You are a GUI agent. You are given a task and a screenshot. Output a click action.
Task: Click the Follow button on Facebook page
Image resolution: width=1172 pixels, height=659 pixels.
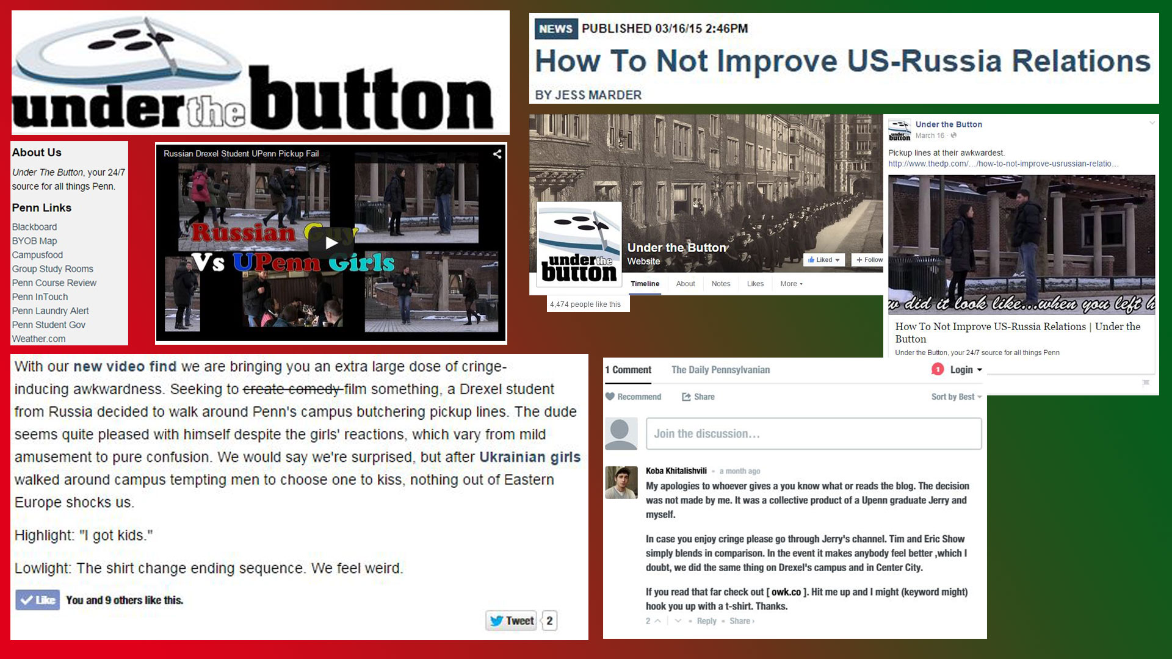[x=868, y=260]
